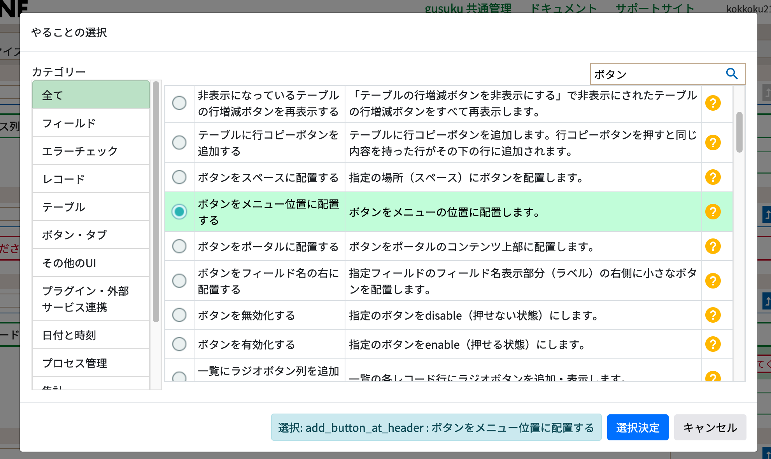Open help for ボタンを有効化する

(x=713, y=344)
